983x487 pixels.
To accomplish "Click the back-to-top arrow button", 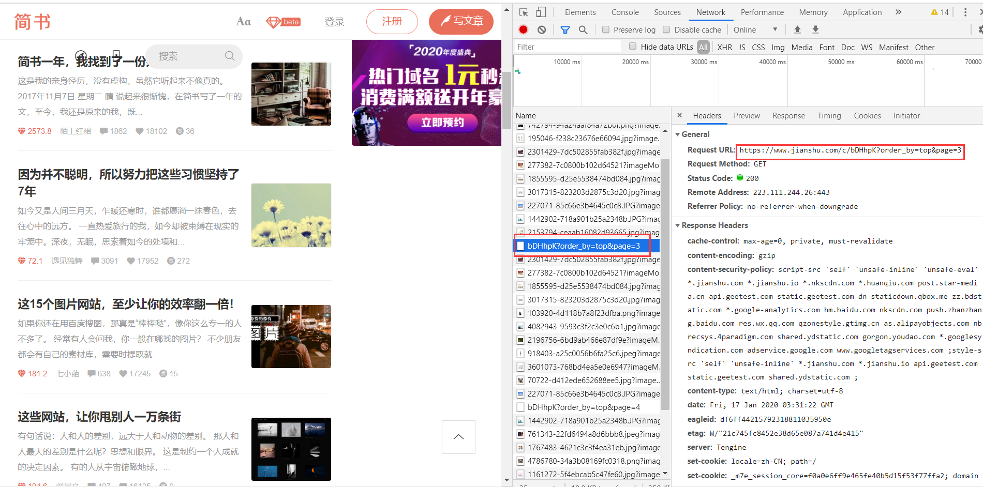I will click(x=458, y=437).
